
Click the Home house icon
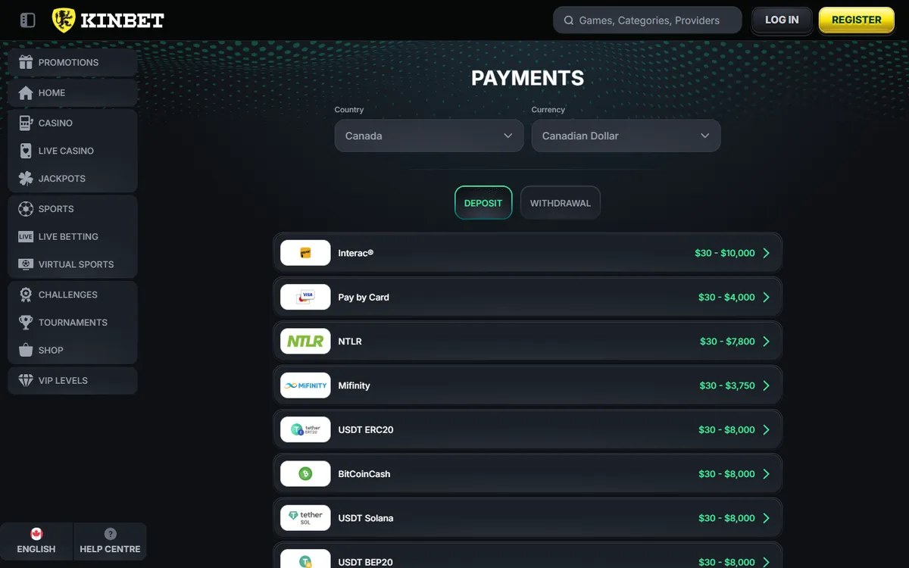click(26, 92)
